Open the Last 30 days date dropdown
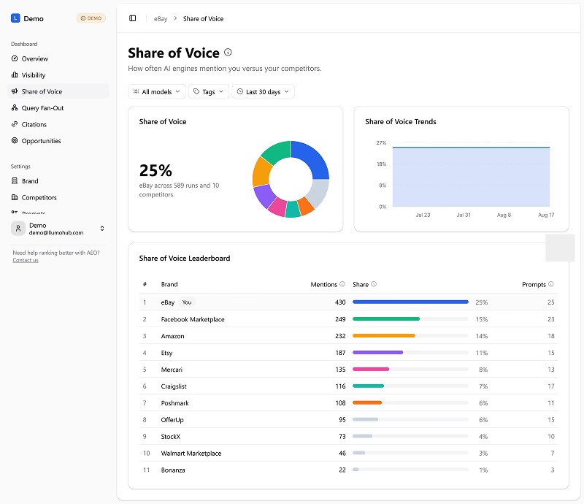584x504 pixels. coord(263,92)
